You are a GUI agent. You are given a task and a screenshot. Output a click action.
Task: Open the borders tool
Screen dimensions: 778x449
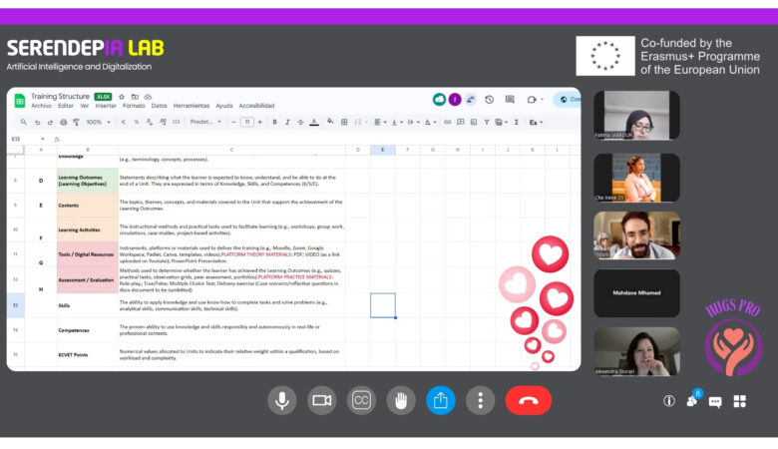[x=344, y=122]
